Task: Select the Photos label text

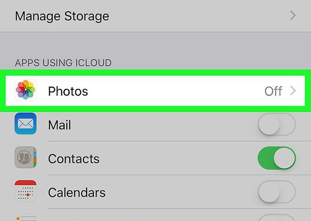Action: tap(68, 91)
